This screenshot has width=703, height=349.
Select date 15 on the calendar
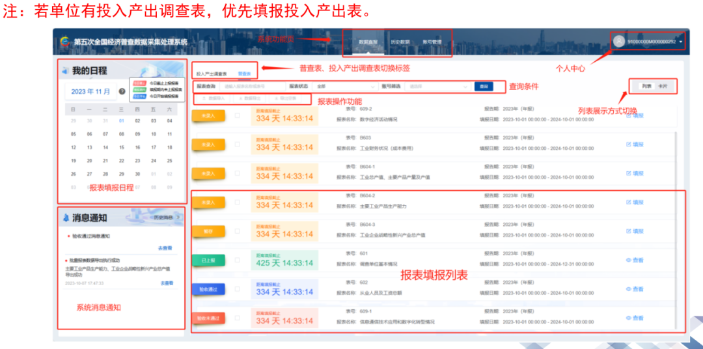122,147
